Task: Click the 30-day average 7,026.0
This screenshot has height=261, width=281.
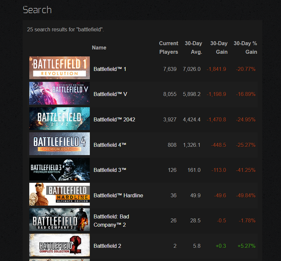Action: pos(192,69)
